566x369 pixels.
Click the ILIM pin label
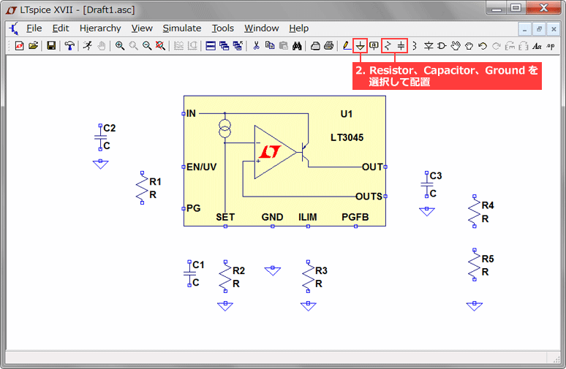pos(308,217)
